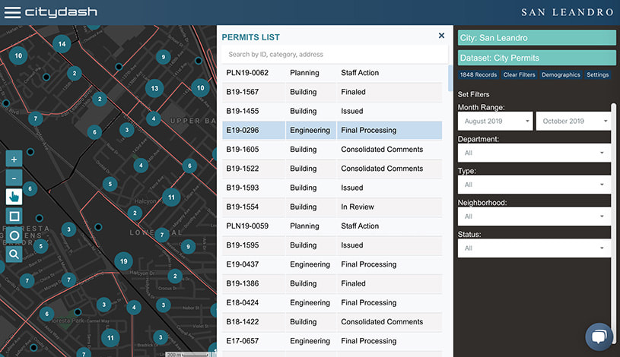Image resolution: width=620 pixels, height=357 pixels.
Task: Expand the Neighborhood filter dropdown
Action: 536,216
